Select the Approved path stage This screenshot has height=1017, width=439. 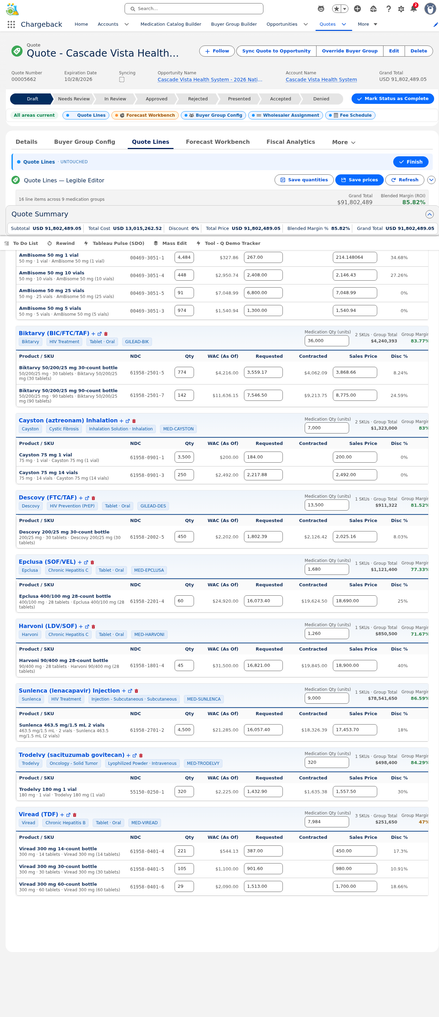[x=157, y=99]
